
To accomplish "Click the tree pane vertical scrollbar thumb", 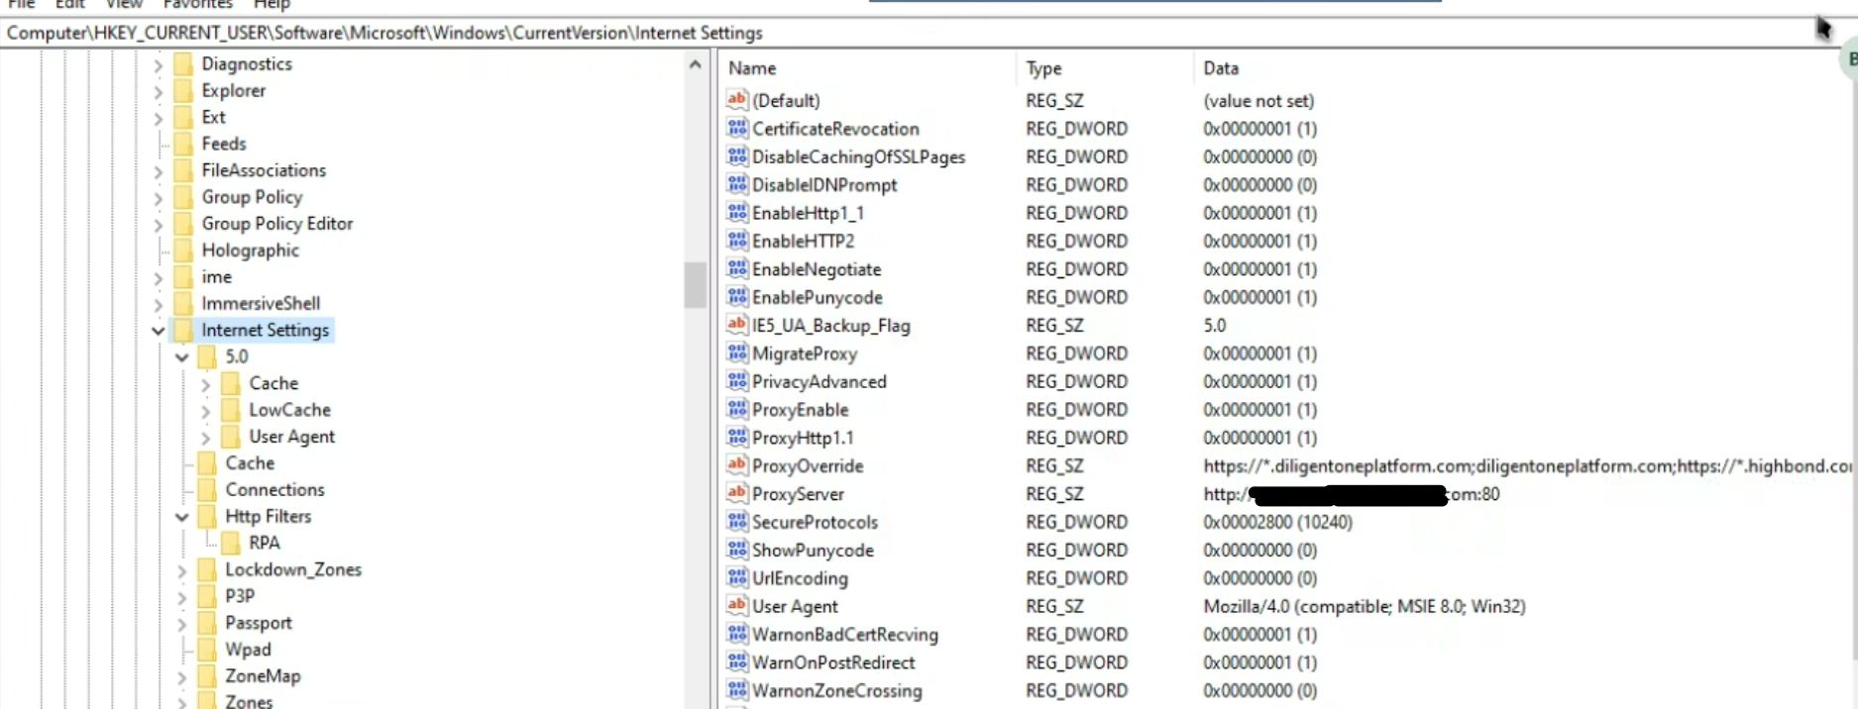I will [696, 285].
